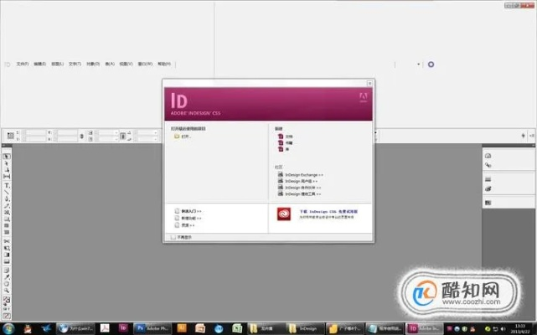
Task: Open the workspace switcher dropdown in menu bar
Action: [x=419, y=64]
